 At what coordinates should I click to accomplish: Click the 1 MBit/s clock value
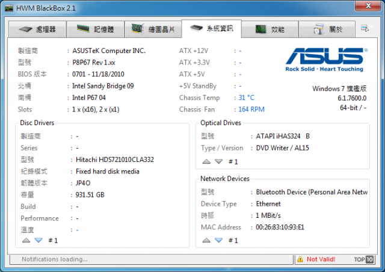[x=268, y=215]
